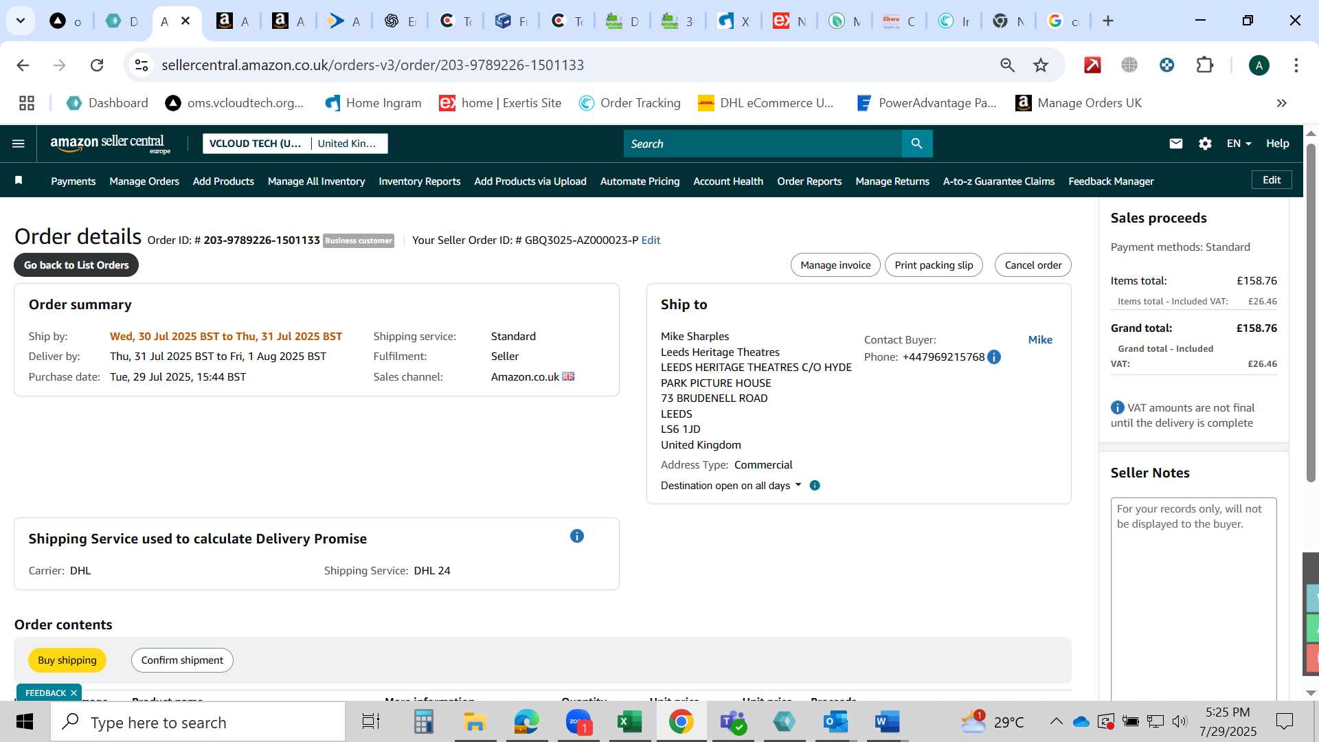Click Edit button in navigation bar

[x=1272, y=180]
